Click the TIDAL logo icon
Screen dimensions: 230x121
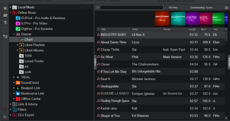tap(18, 77)
